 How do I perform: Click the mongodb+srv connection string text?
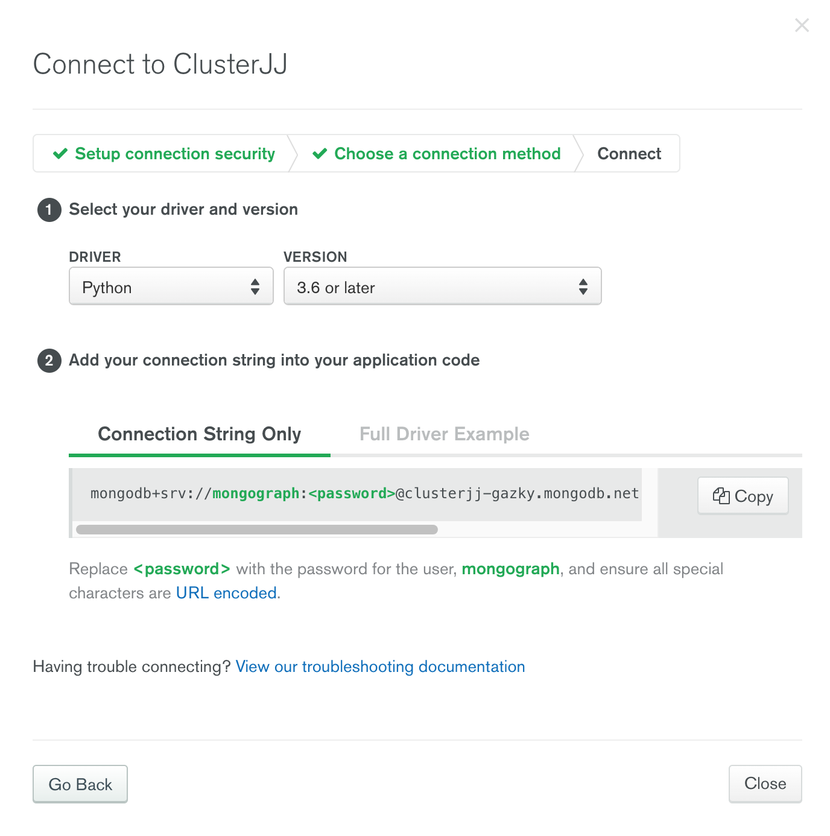click(x=364, y=493)
